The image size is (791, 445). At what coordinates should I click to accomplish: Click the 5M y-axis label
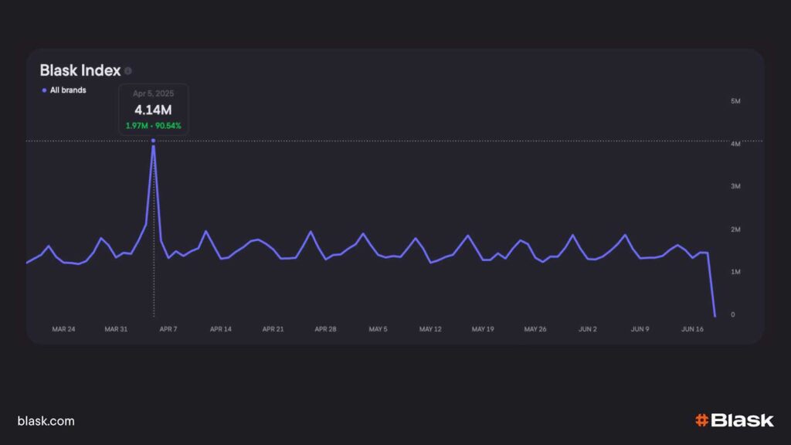coord(735,101)
